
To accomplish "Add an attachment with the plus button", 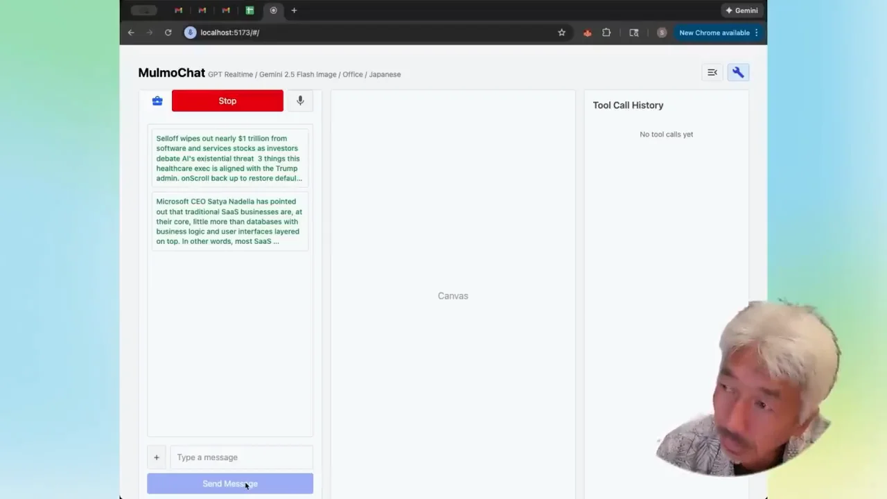I will [157, 457].
